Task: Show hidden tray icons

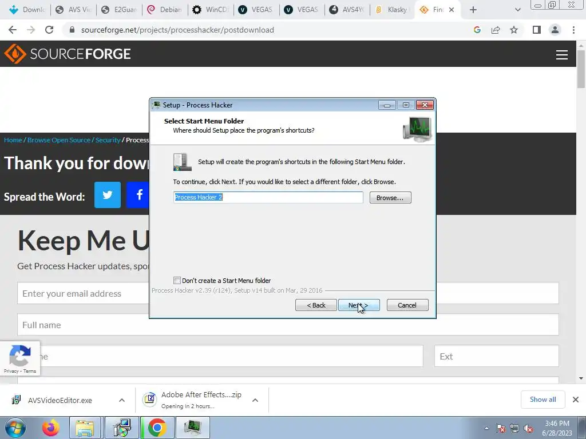Action: point(486,429)
